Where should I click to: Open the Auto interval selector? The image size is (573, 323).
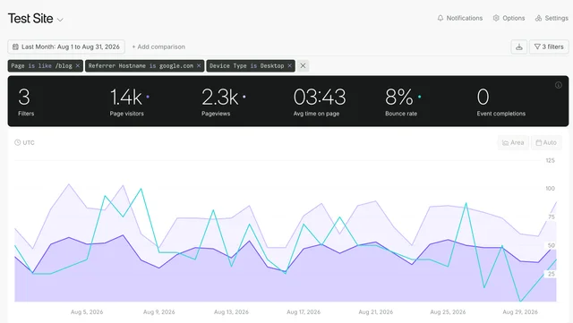546,142
